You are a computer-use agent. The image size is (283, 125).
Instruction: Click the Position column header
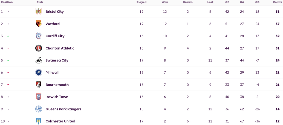click(7, 2)
